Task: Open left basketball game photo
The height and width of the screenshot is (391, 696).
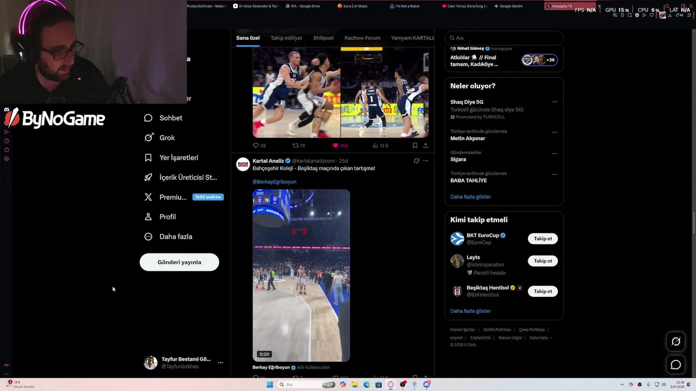Action: pos(296,92)
